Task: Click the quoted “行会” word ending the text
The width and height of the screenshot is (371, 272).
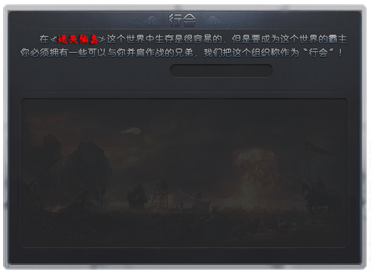Action: [318, 52]
